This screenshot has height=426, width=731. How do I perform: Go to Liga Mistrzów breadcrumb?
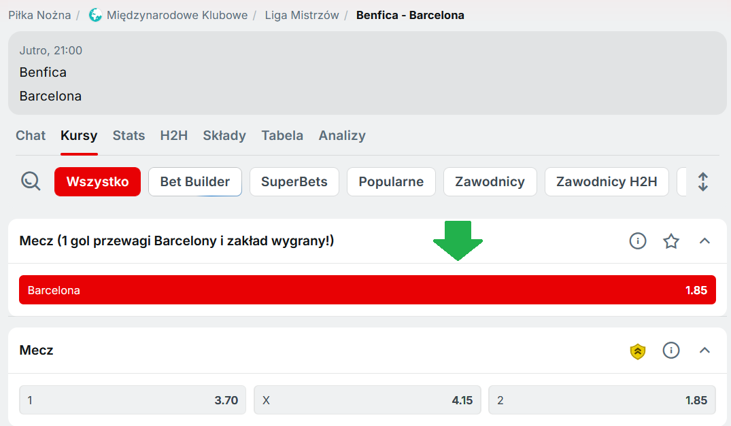tap(301, 15)
